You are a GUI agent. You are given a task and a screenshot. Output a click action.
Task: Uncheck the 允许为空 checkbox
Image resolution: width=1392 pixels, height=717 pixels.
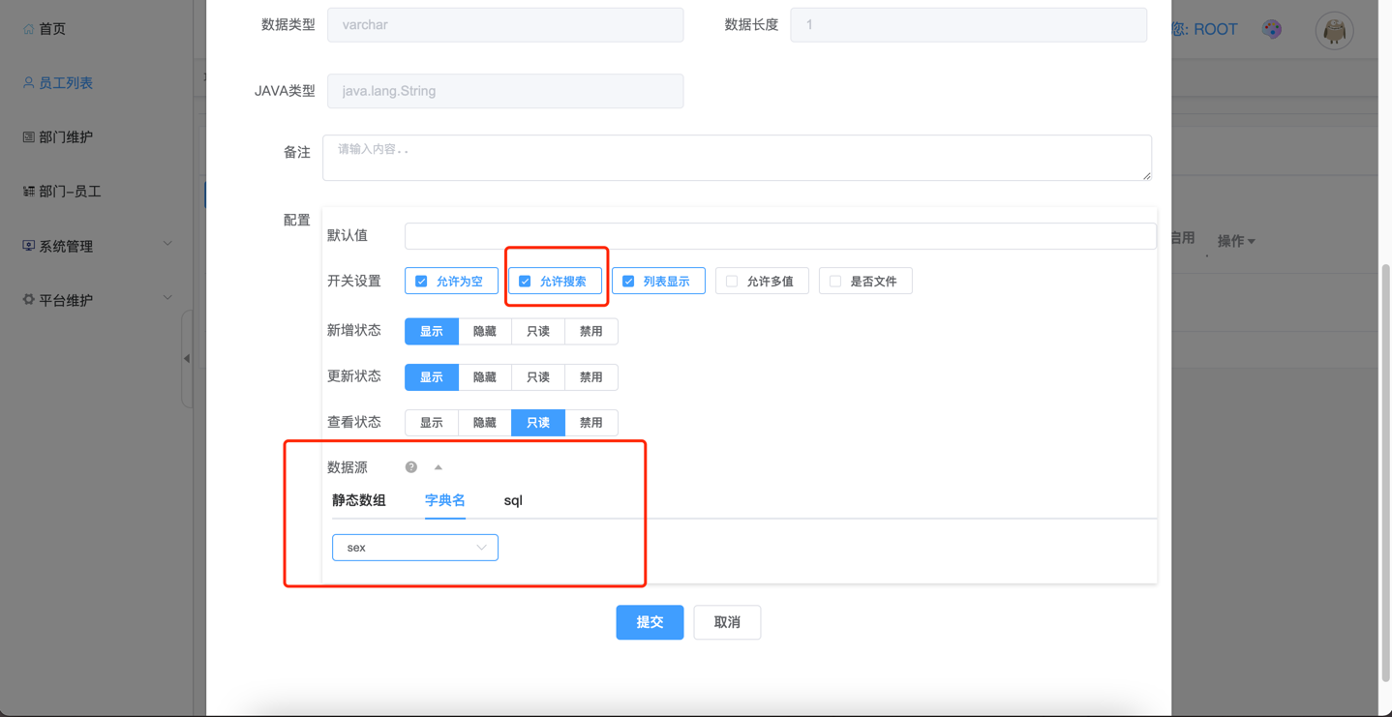coord(421,282)
